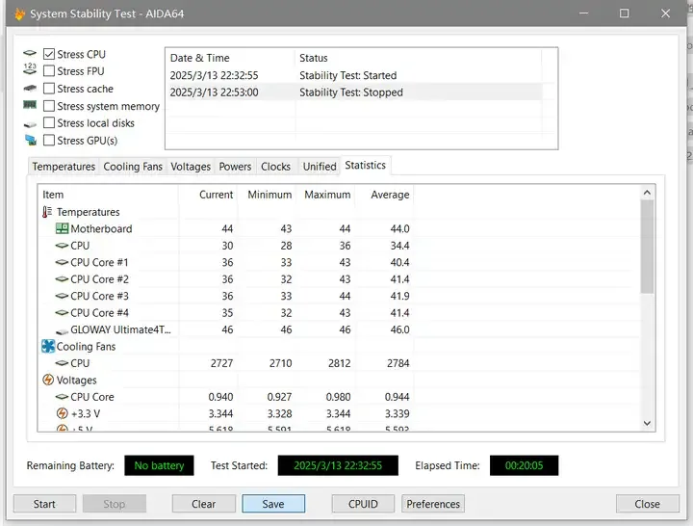Screen dimensions: 693x526
Task: Open the Cooling Fans tab
Action: [x=133, y=167]
